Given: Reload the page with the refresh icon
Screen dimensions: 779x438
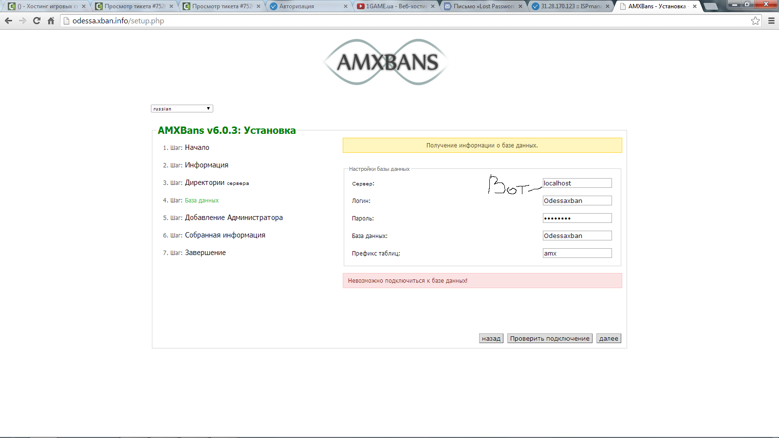Looking at the screenshot, I should pyautogui.click(x=37, y=21).
